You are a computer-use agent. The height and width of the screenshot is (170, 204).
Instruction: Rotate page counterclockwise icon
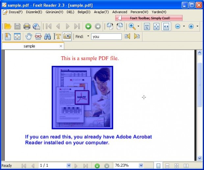[119, 26]
